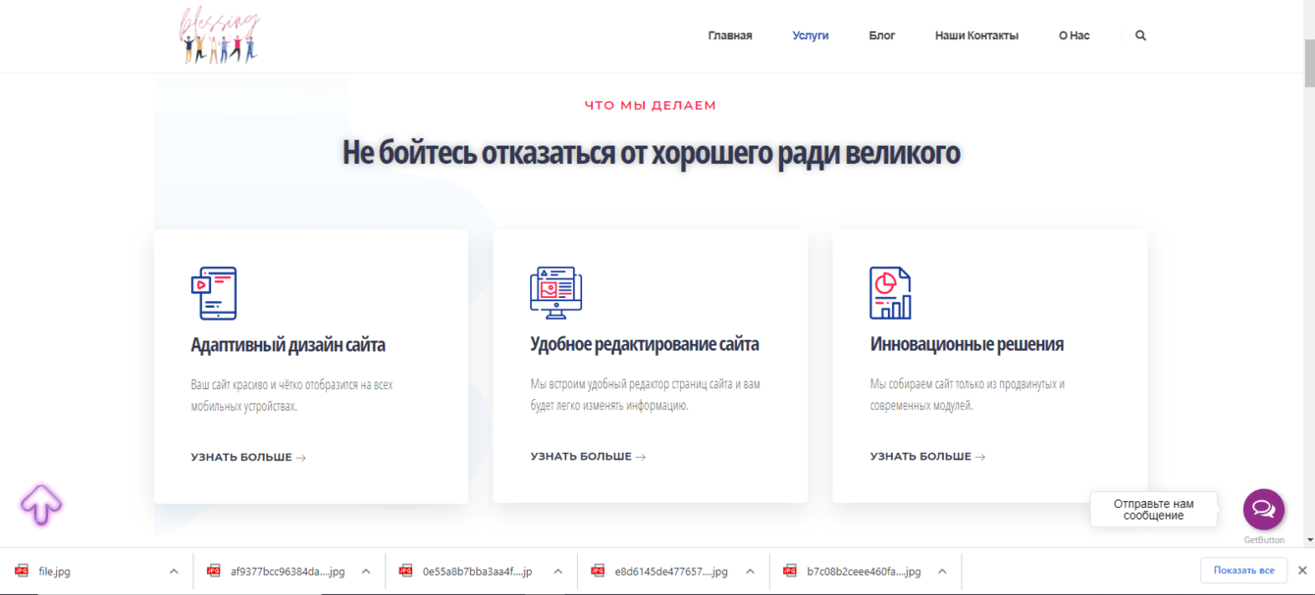Expand options chevron for af9377bcc96384da download
1315x595 pixels.
(x=366, y=571)
